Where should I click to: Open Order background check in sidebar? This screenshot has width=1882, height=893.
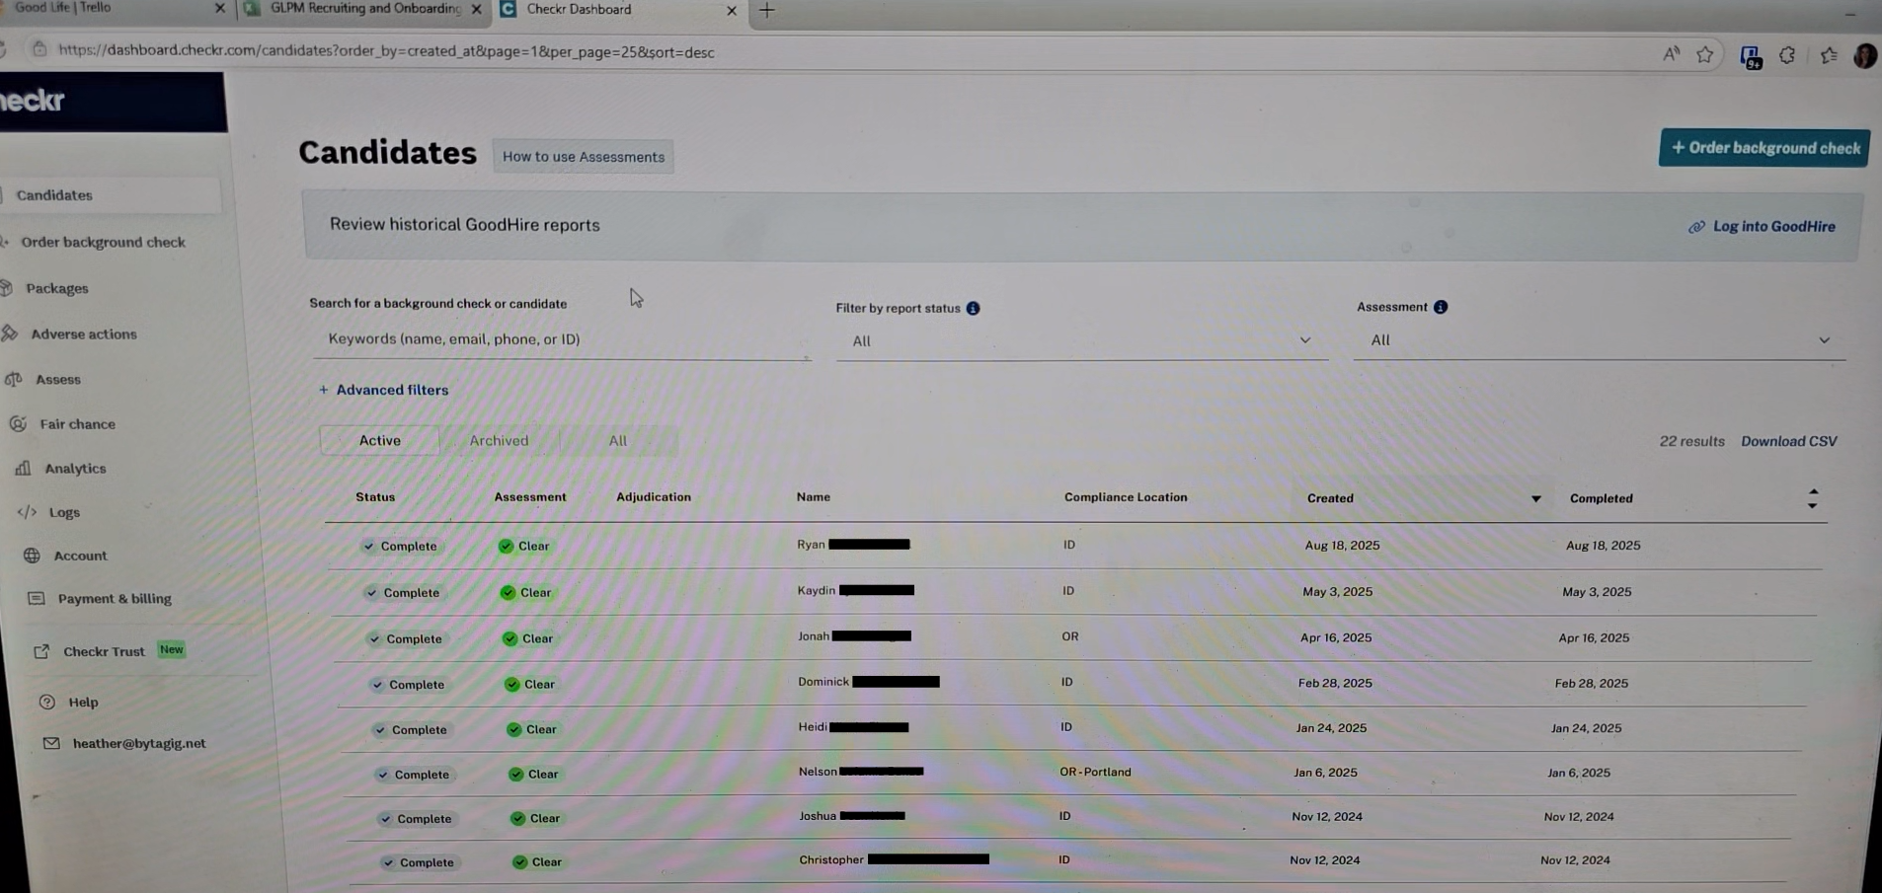click(103, 242)
